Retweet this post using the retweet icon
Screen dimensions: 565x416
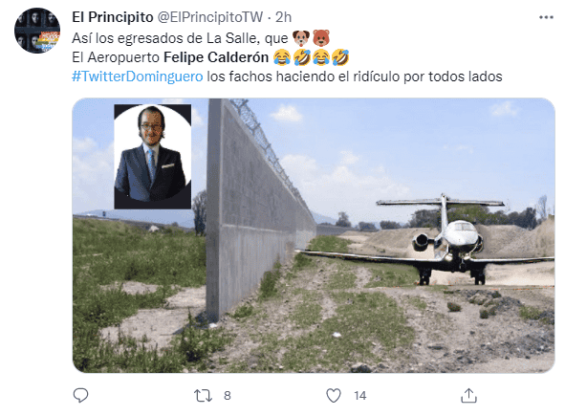point(204,396)
